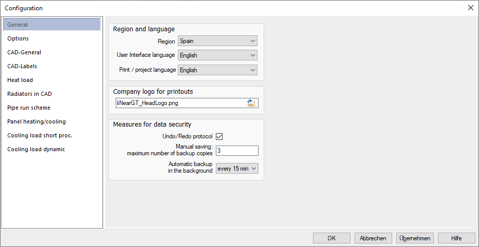Viewport: 479px width, 247px height.
Task: Apply changes with Übernehmen button
Action: coord(415,238)
